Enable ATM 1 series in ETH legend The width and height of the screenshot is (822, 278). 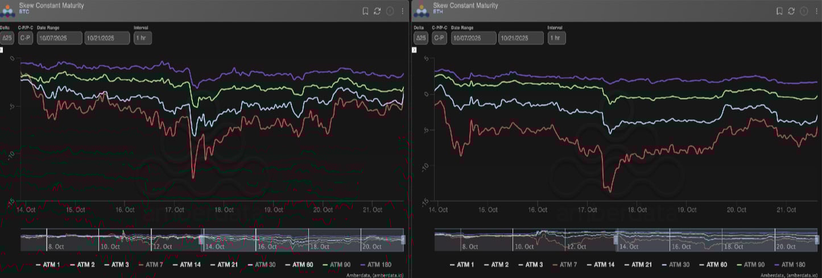coord(466,264)
